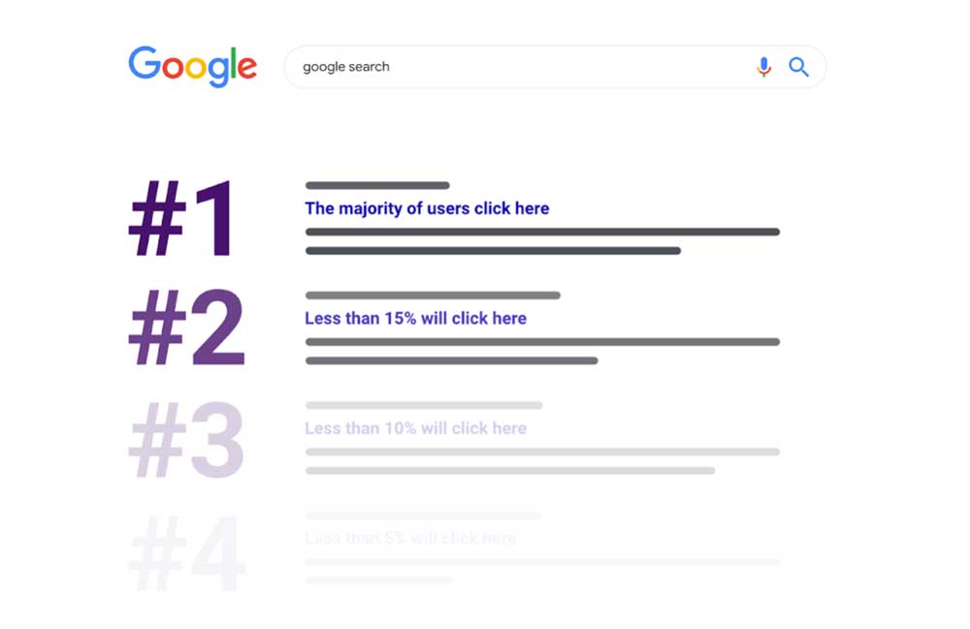Click the large #2 rank number
970x629 pixels.
click(x=187, y=328)
